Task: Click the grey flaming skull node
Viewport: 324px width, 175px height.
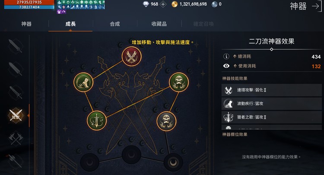Action: pos(166,121)
